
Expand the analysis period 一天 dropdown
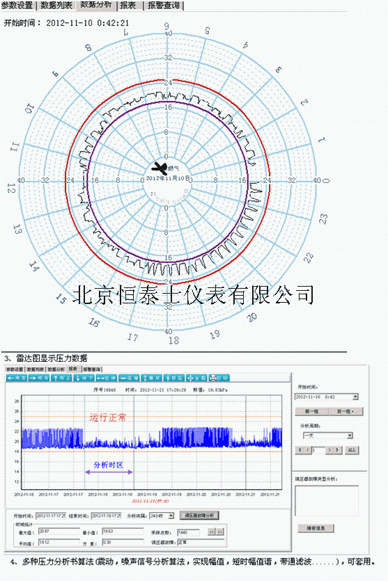click(350, 436)
